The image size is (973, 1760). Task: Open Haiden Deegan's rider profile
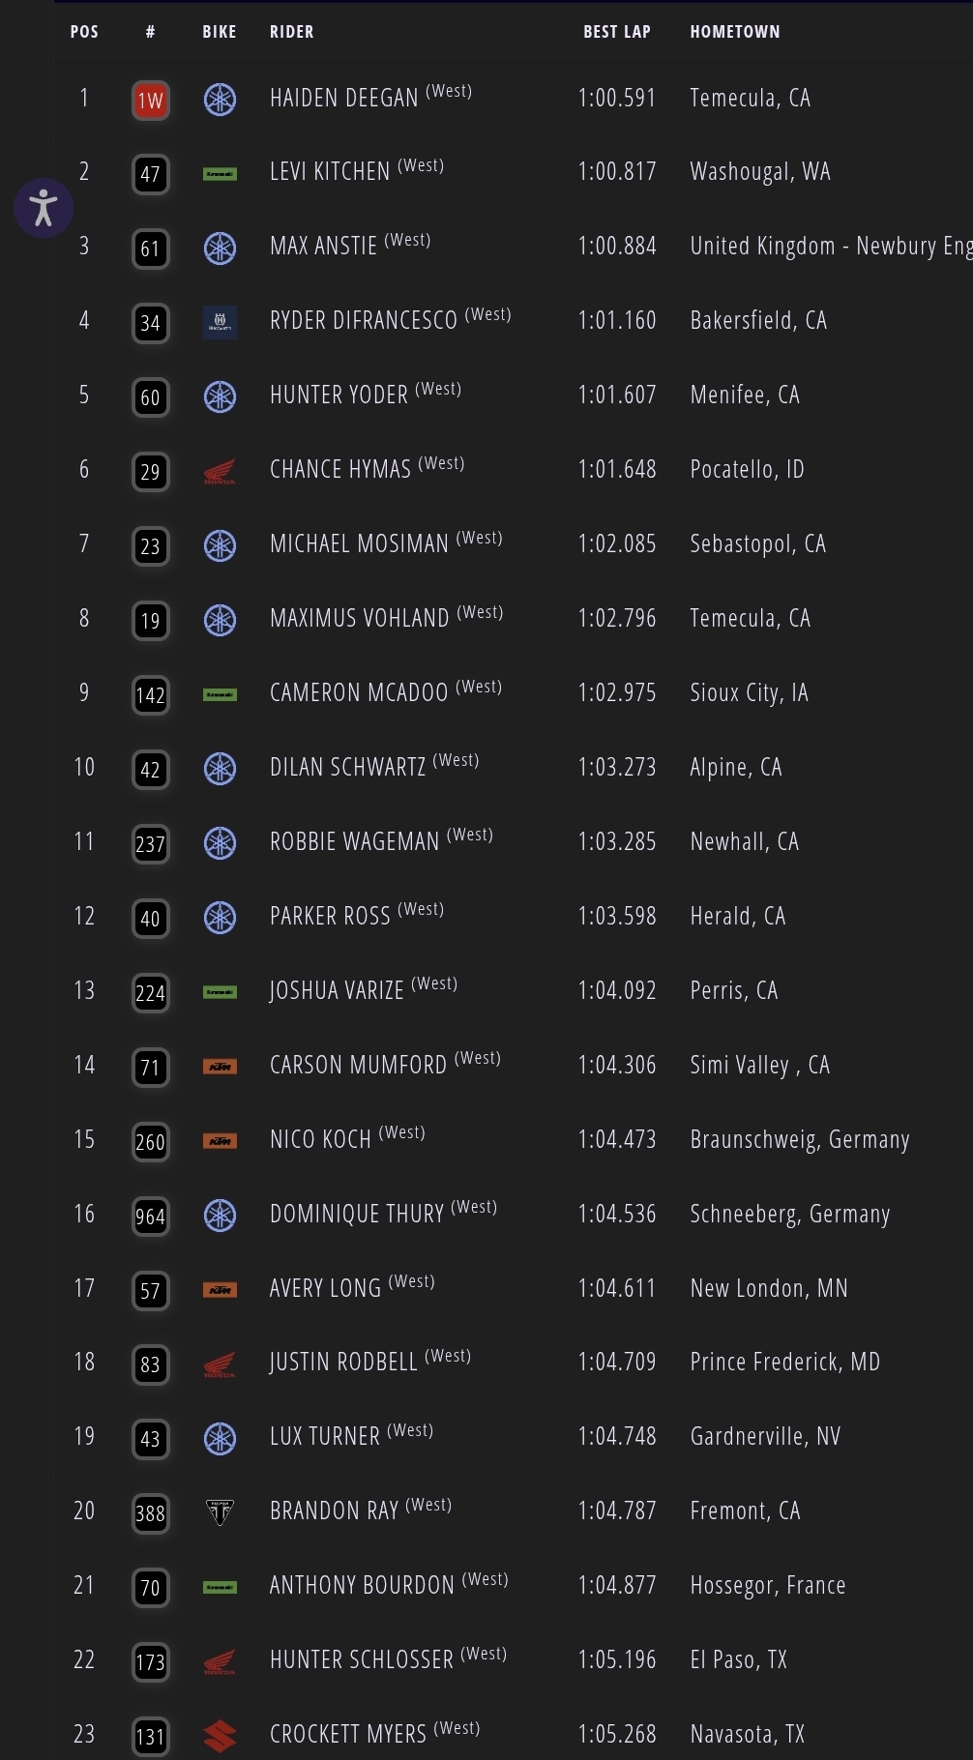(343, 99)
